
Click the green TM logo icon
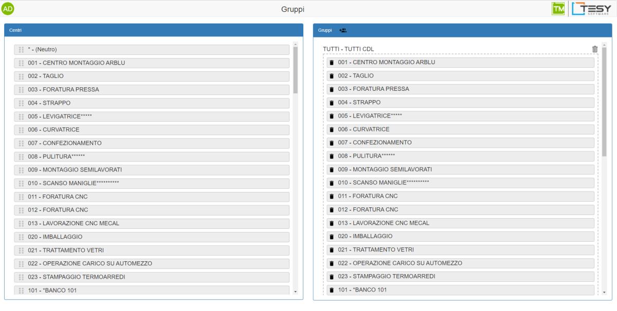pyautogui.click(x=558, y=9)
